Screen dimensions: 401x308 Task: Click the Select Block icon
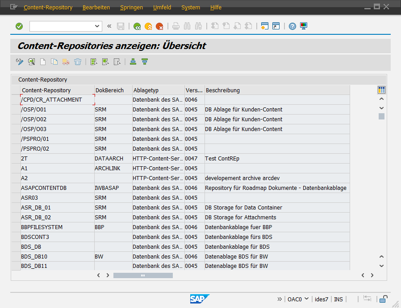click(x=105, y=62)
